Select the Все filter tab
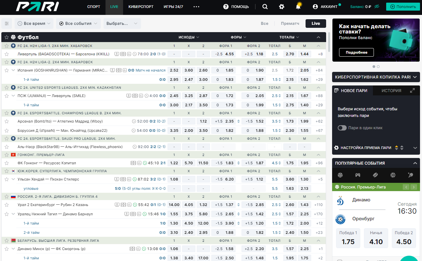422x261 pixels. (x=264, y=24)
